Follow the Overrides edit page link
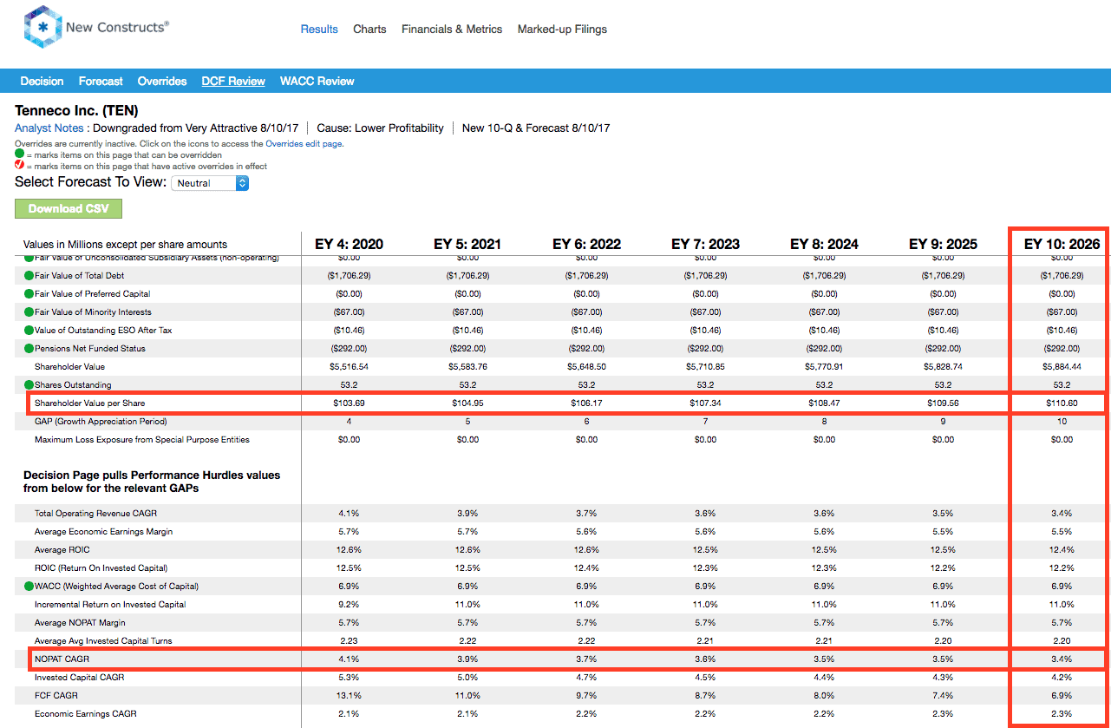Viewport: 1111px width, 728px height. click(x=304, y=144)
